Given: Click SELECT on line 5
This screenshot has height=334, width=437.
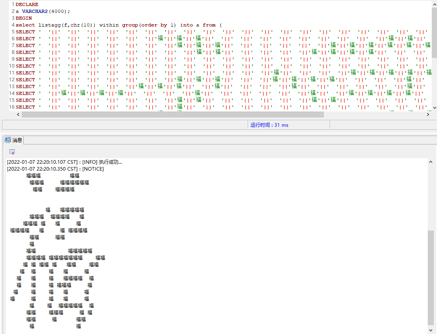Looking at the screenshot, I should (25, 32).
